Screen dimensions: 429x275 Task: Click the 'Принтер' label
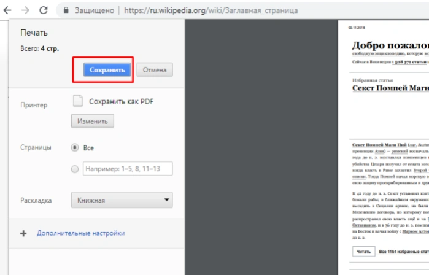[x=34, y=105]
